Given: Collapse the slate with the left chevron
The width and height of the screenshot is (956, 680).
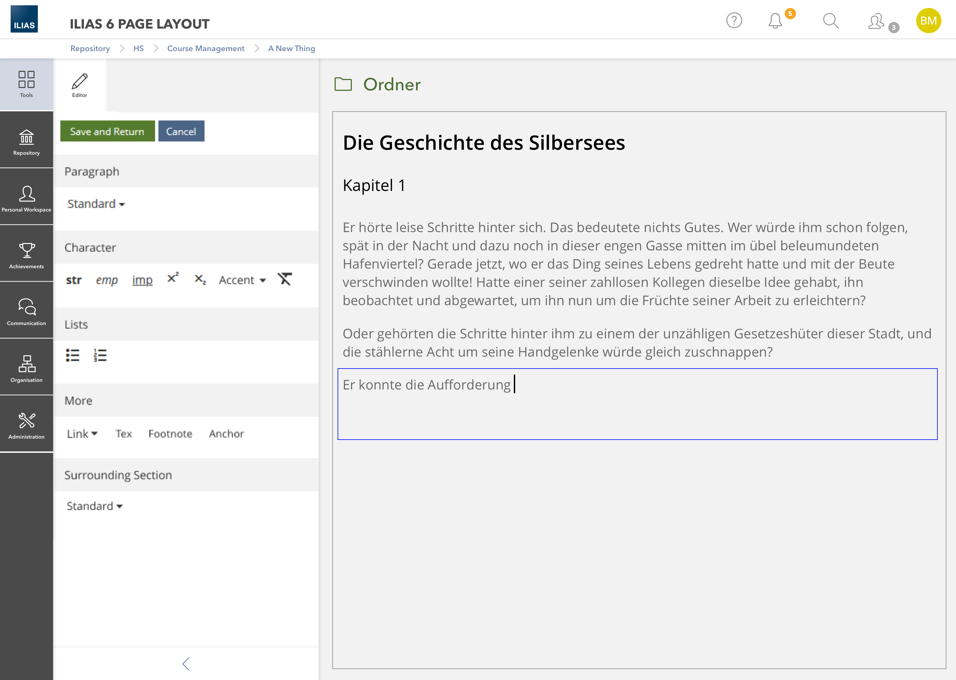Looking at the screenshot, I should (x=186, y=663).
